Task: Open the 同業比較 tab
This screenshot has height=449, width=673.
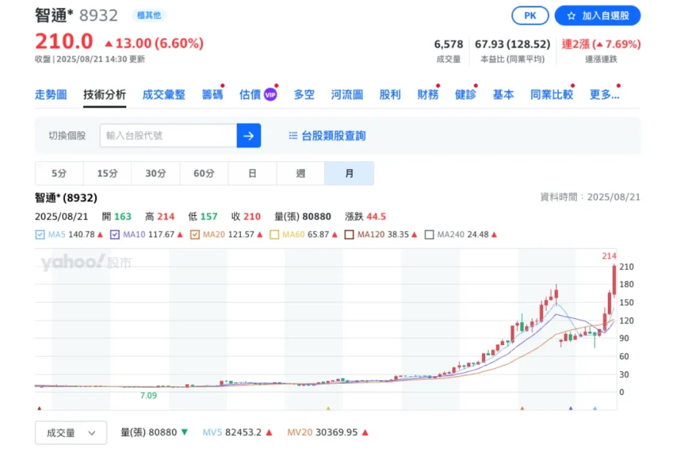Action: [x=551, y=95]
